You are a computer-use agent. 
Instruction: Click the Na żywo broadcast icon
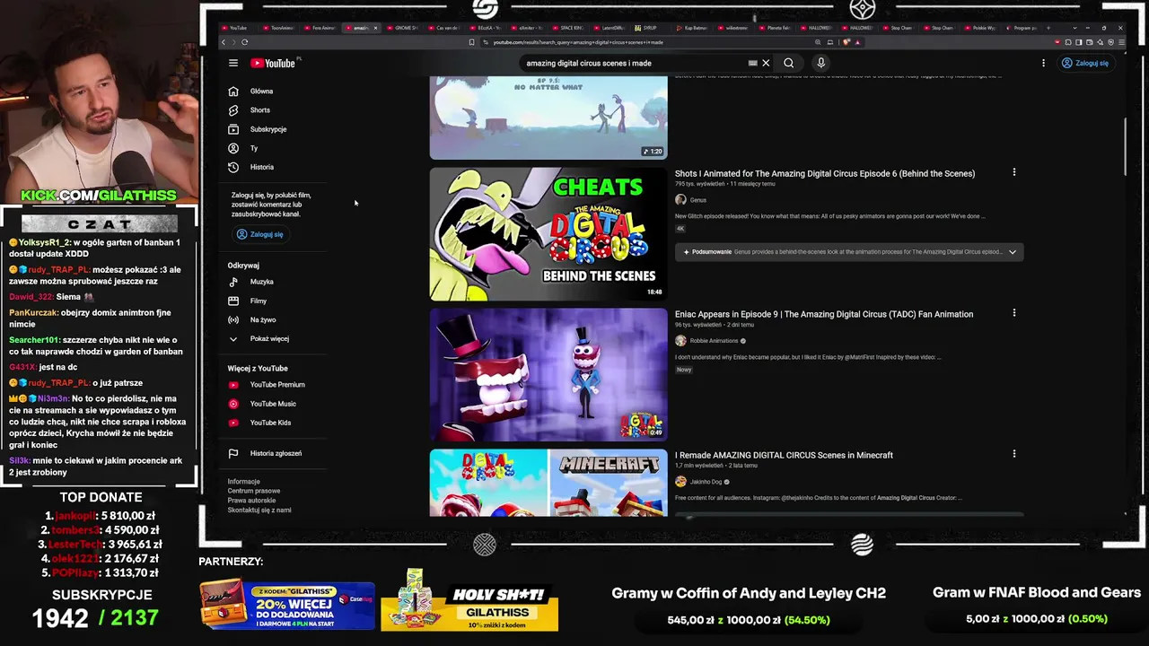point(233,319)
